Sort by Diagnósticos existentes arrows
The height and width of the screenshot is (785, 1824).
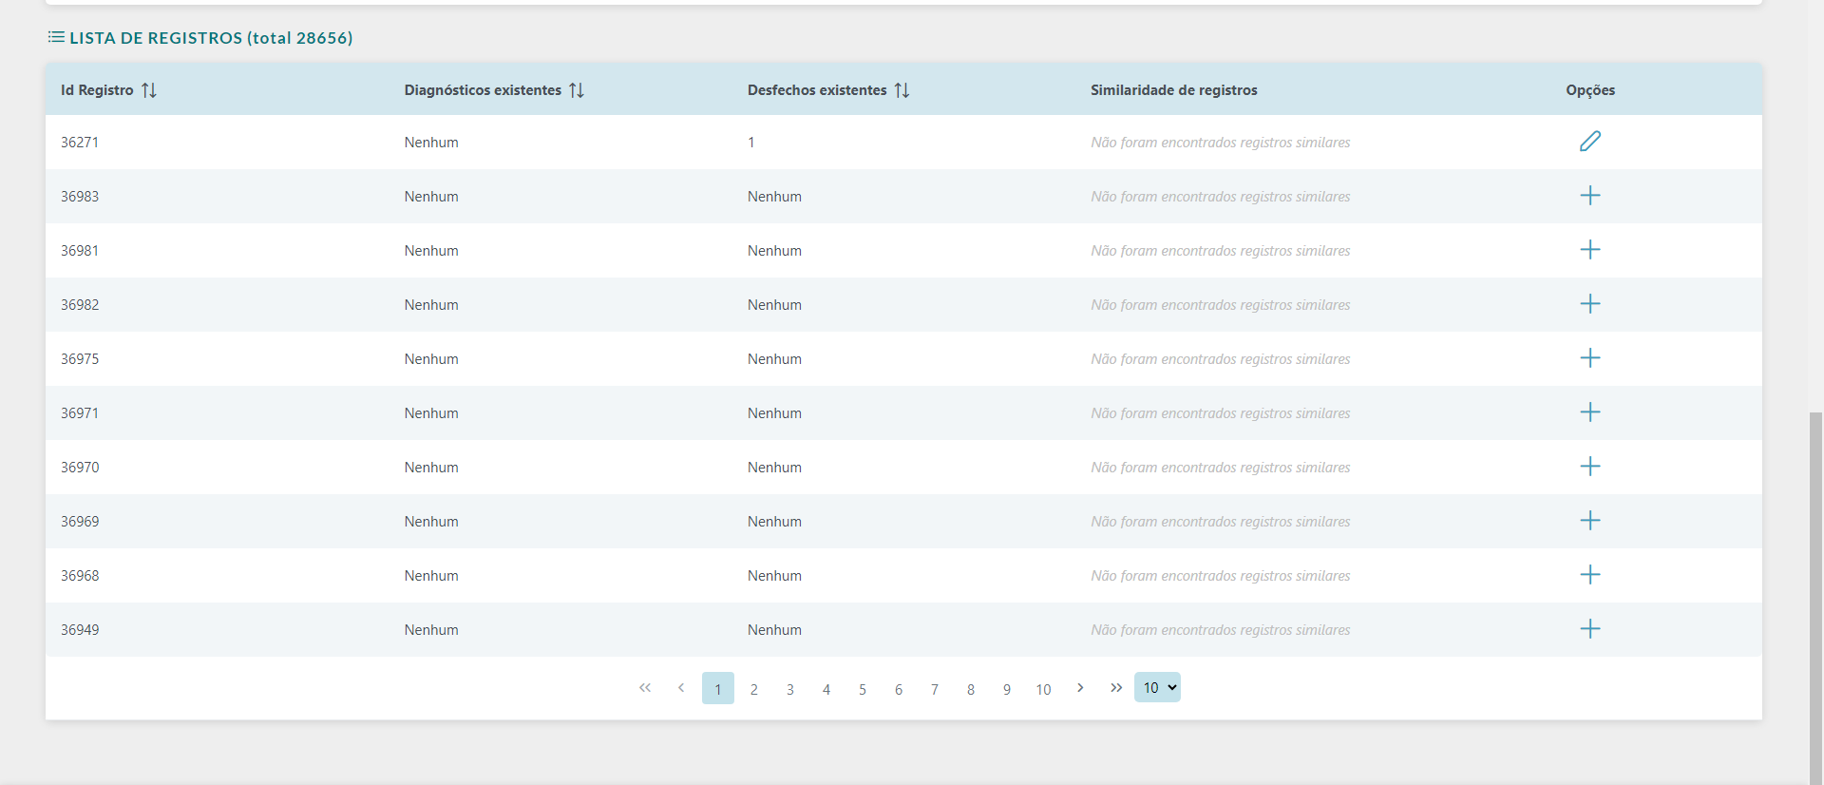tap(577, 90)
